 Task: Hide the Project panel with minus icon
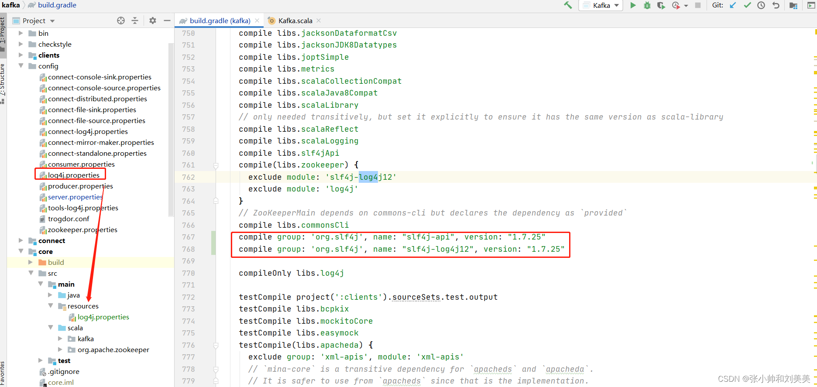(167, 21)
